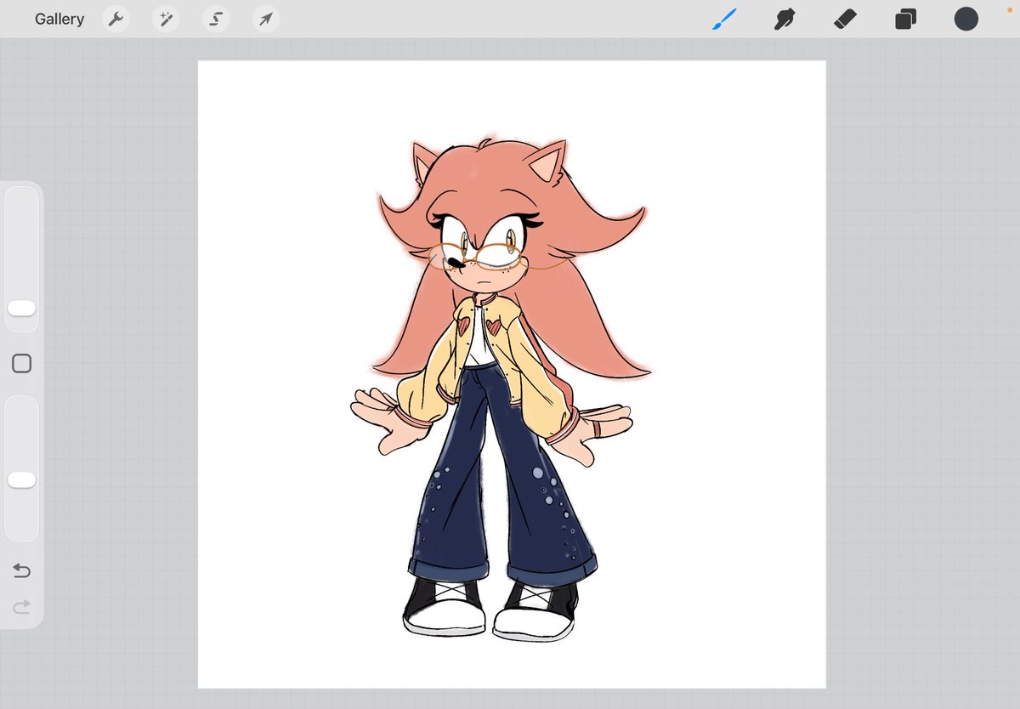1020x709 pixels.
Task: Select the Brush paint tool
Action: 722,19
